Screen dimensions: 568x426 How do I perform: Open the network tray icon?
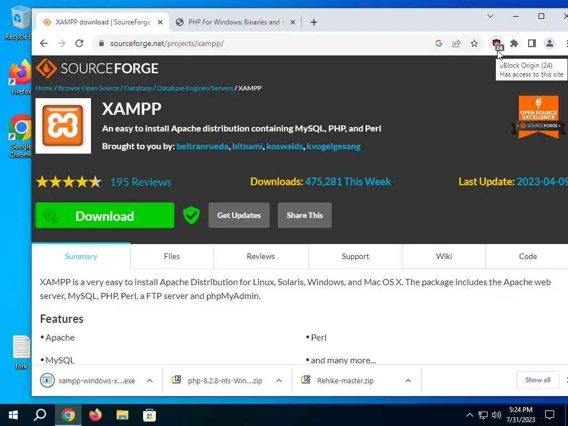(x=483, y=415)
